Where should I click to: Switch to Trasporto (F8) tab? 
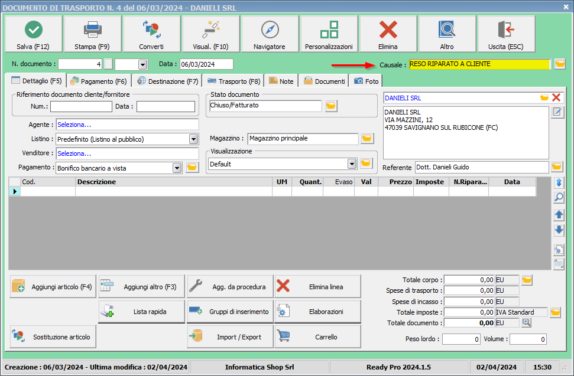(x=233, y=81)
